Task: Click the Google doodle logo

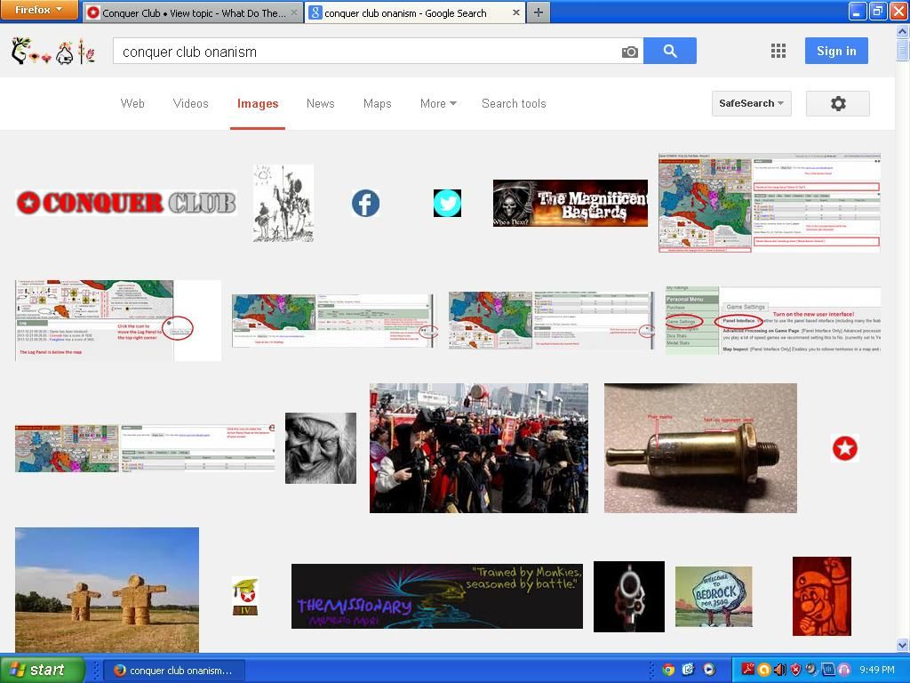Action: click(53, 52)
